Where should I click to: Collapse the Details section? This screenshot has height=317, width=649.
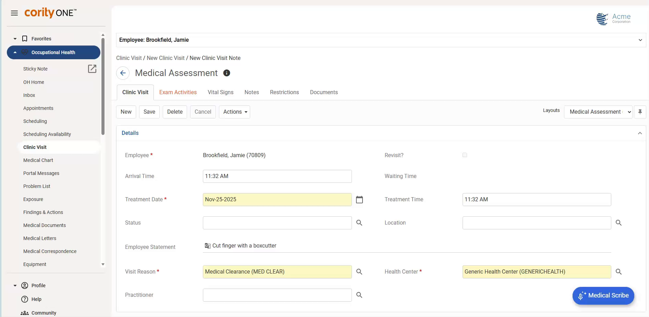pos(640,133)
